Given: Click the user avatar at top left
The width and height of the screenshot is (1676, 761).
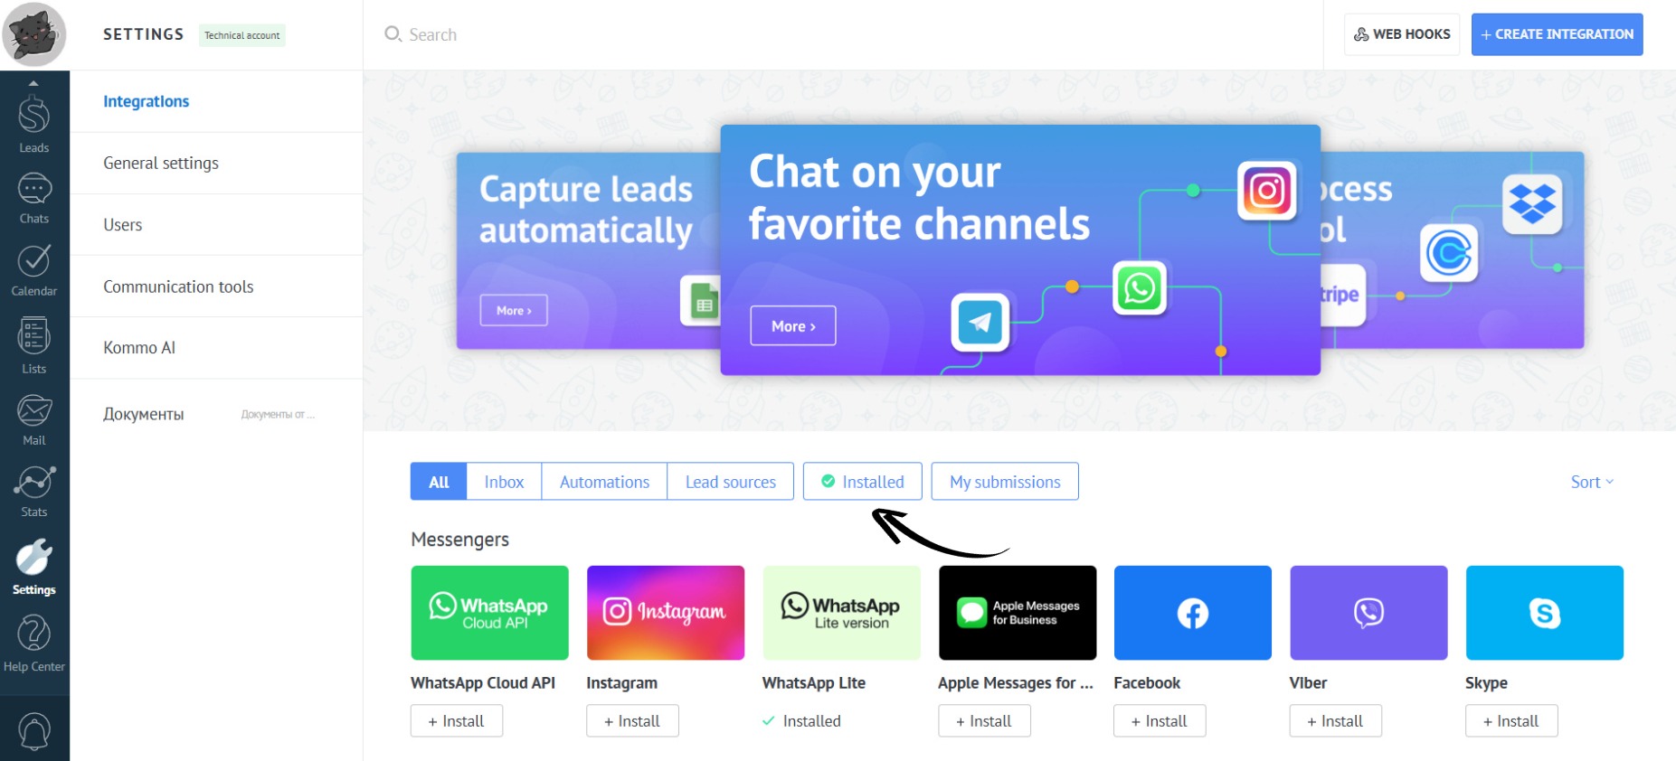Looking at the screenshot, I should pyautogui.click(x=34, y=34).
